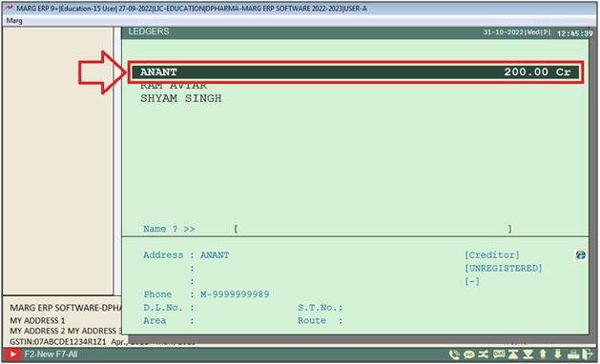The image size is (600, 364).
Task: Select the ANANT ledger row
Action: [356, 71]
